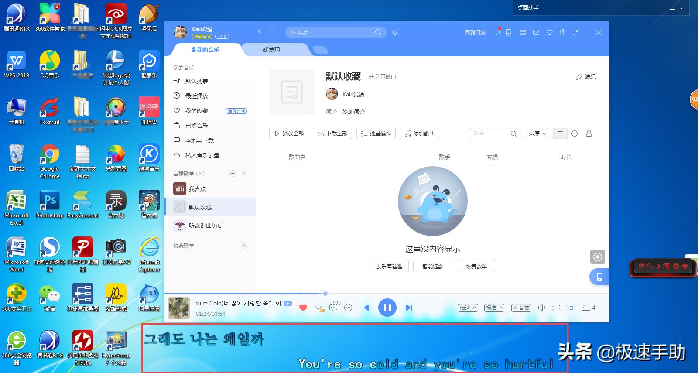The height and width of the screenshot is (373, 698).
Task: Toggle the 音效 sound effect switch
Action: click(521, 308)
